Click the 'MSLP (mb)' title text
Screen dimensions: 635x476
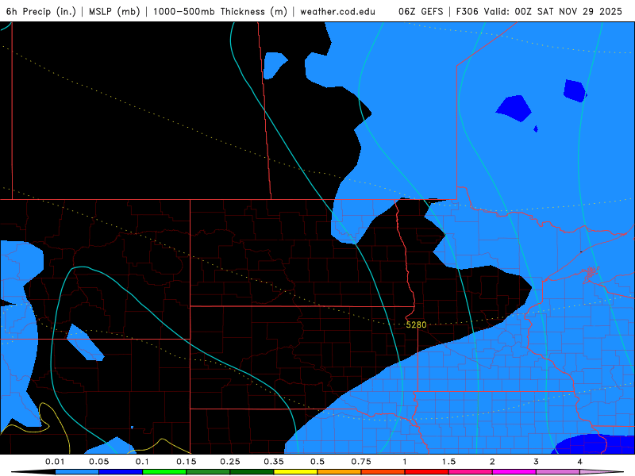point(114,11)
